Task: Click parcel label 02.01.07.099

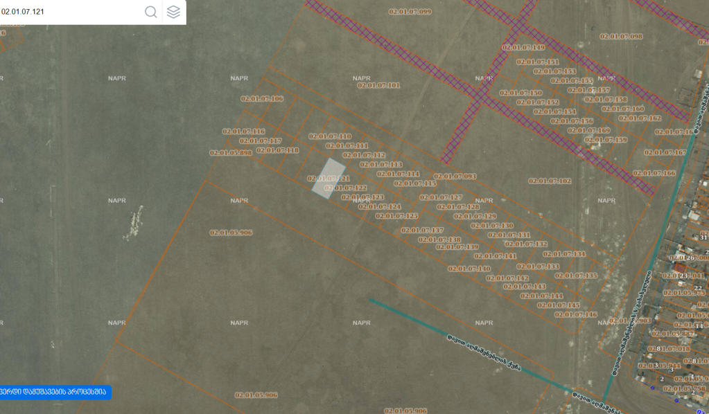Action: [410, 12]
